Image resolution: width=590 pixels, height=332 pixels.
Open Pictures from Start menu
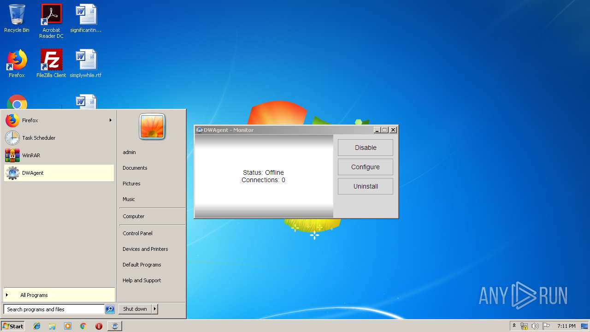coord(131,184)
